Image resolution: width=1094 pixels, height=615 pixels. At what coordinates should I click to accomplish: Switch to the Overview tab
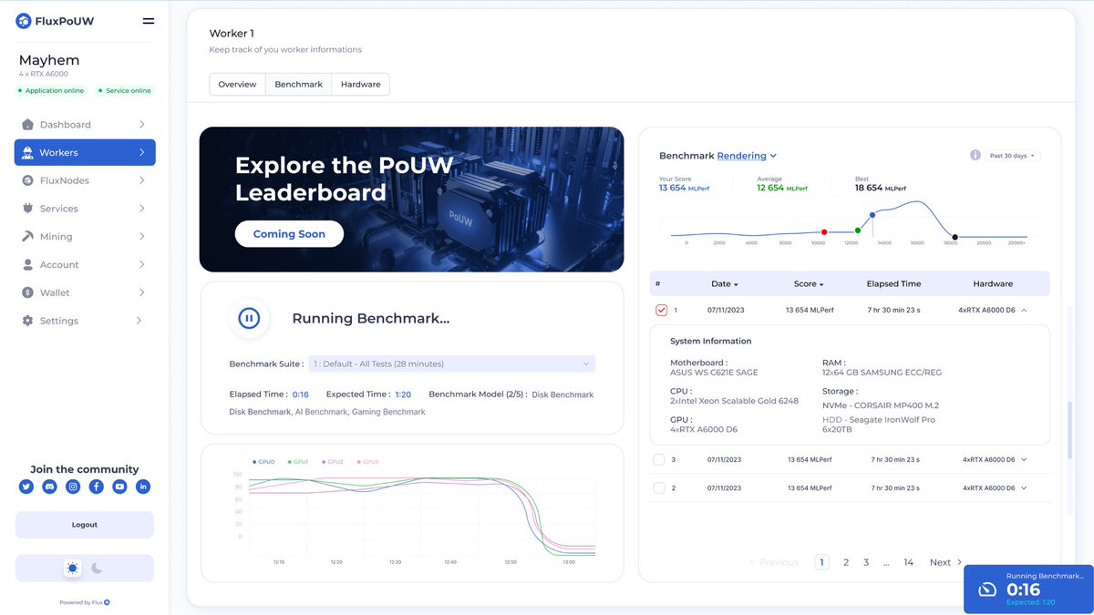237,84
